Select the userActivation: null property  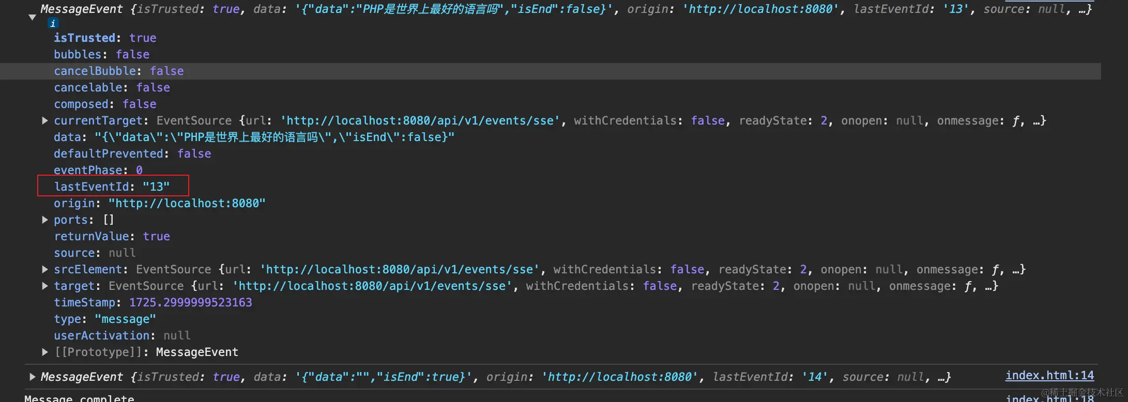[122, 335]
